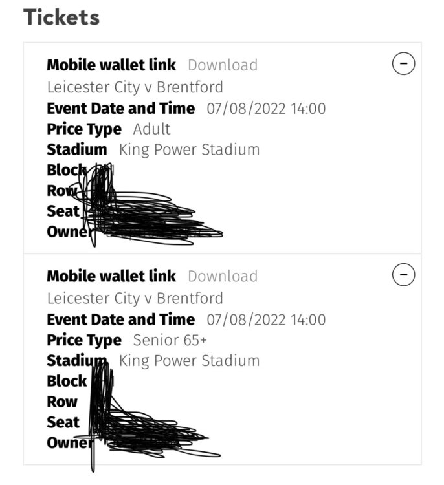
Task: Click the Row label in second ticket
Action: (x=62, y=402)
